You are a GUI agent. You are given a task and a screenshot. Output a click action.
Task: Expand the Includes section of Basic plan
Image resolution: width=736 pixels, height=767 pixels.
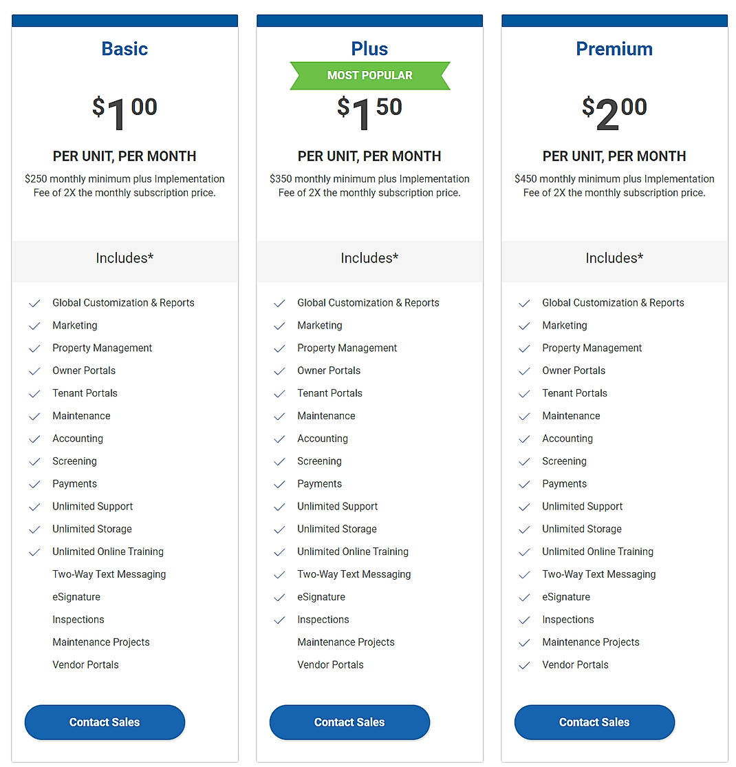point(125,258)
